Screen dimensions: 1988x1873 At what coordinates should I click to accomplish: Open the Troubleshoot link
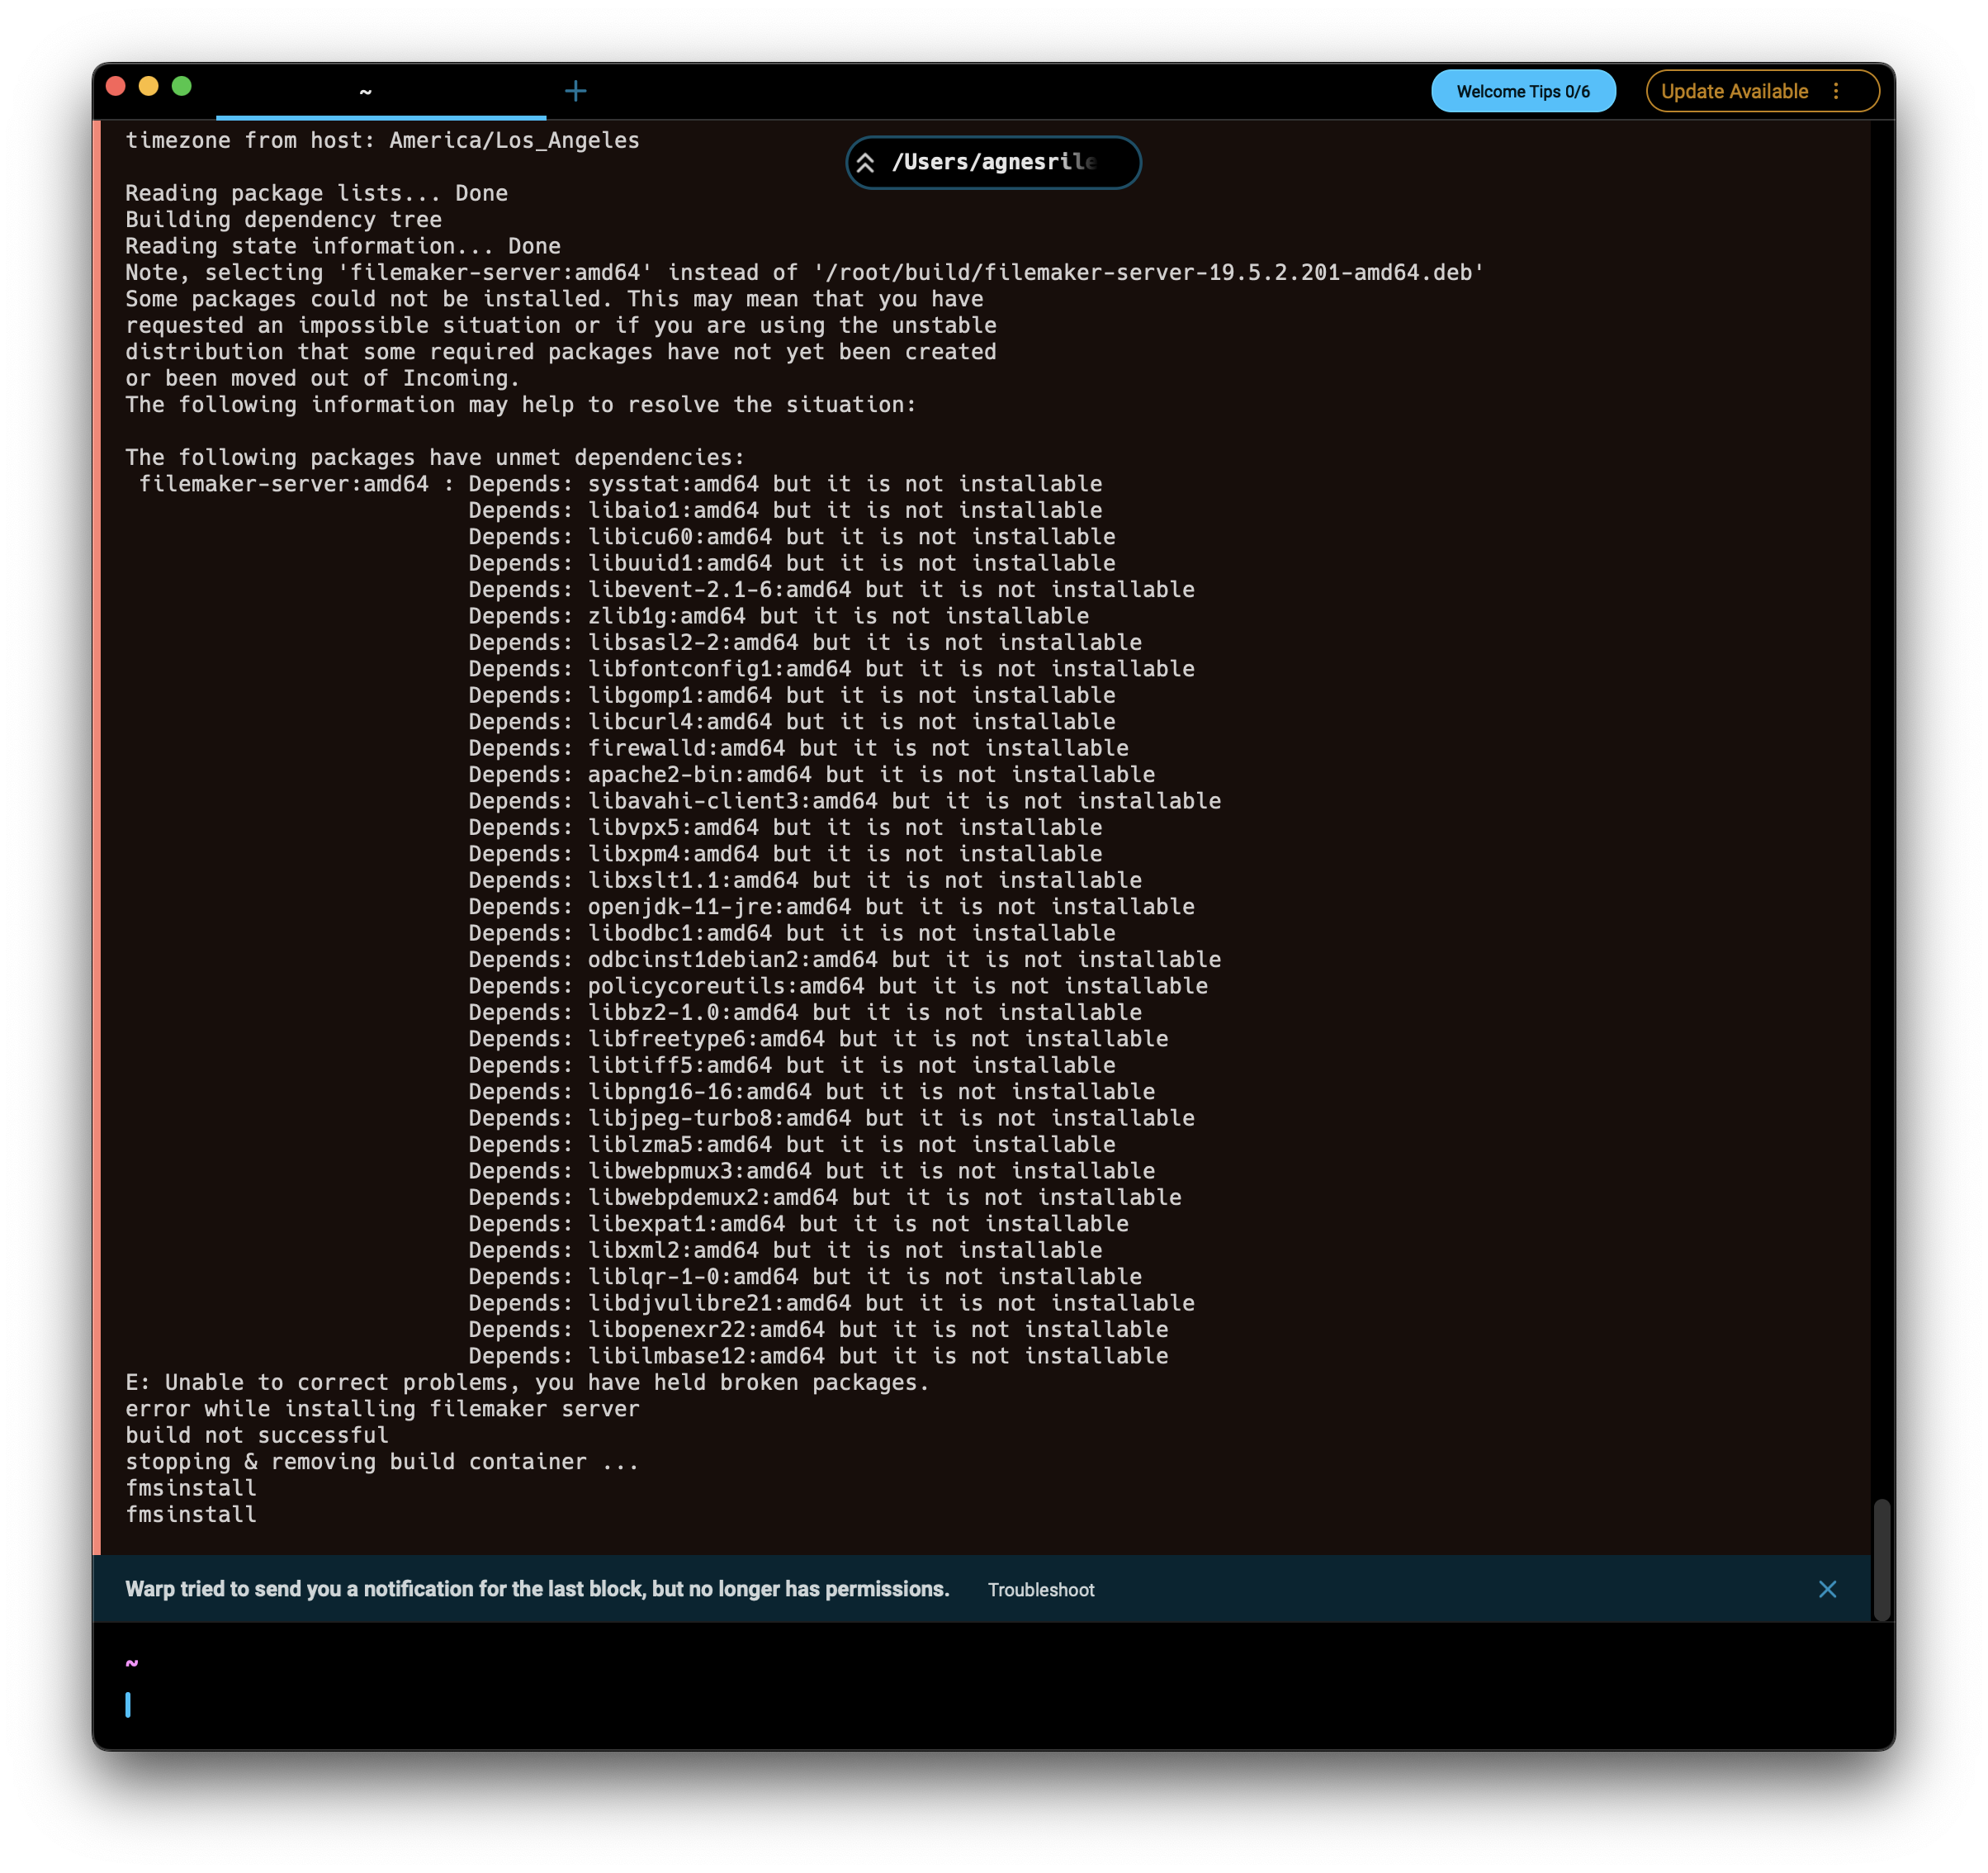(1041, 1590)
